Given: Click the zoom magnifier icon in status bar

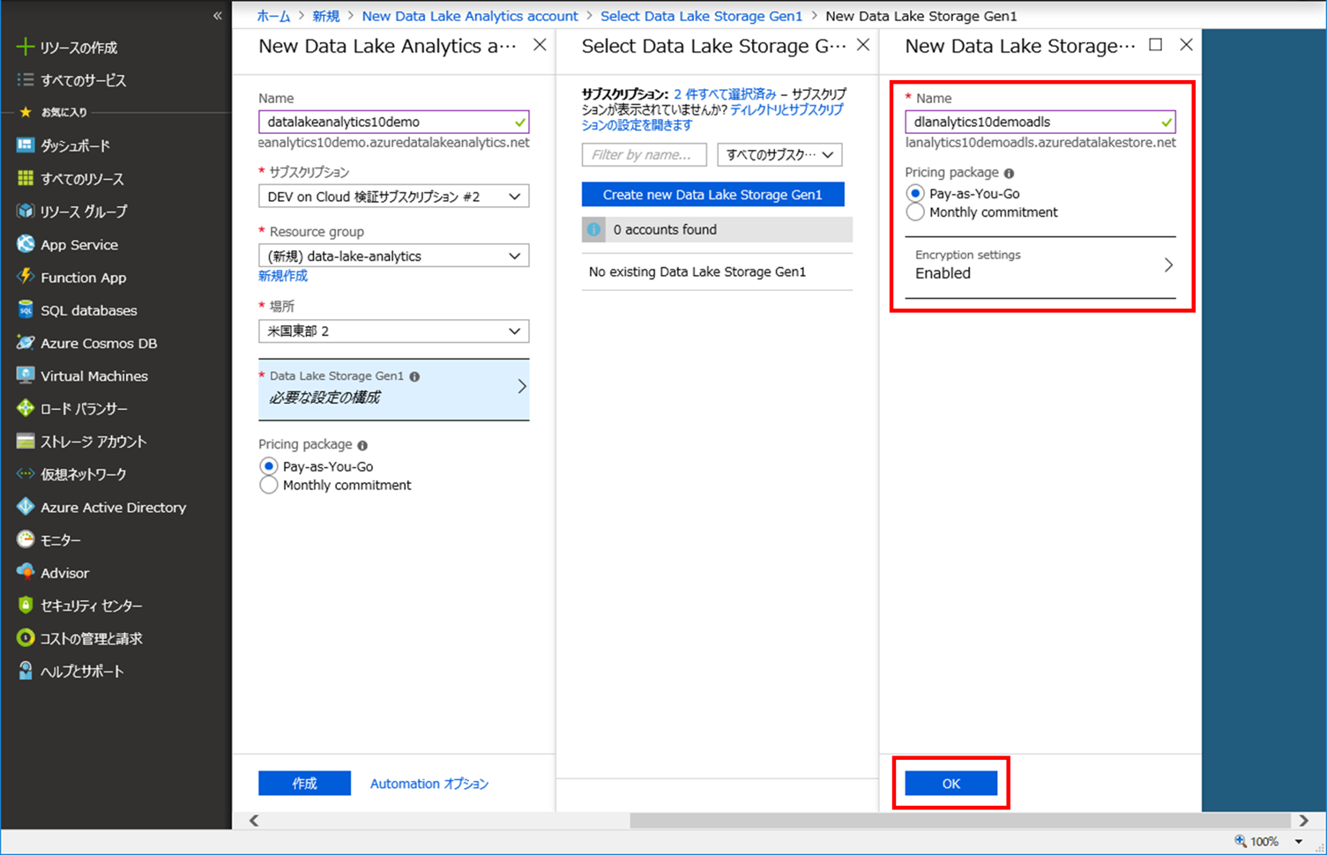Looking at the screenshot, I should [1241, 841].
